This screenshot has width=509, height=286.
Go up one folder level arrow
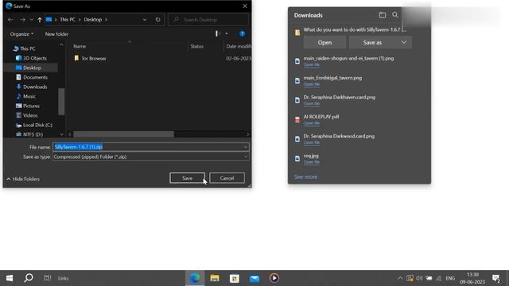[x=40, y=20]
